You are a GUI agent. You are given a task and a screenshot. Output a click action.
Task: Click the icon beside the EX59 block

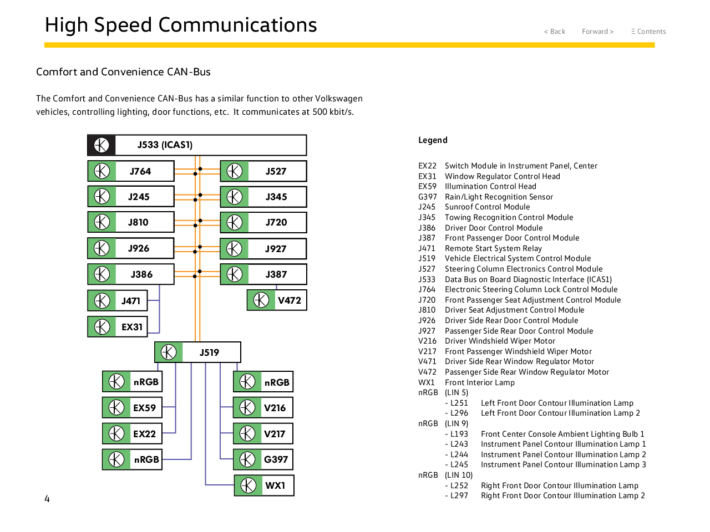[116, 408]
